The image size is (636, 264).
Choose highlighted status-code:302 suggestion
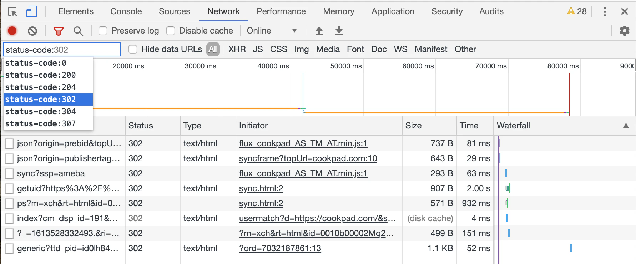[48, 100]
